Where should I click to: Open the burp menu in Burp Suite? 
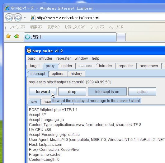point(31,58)
